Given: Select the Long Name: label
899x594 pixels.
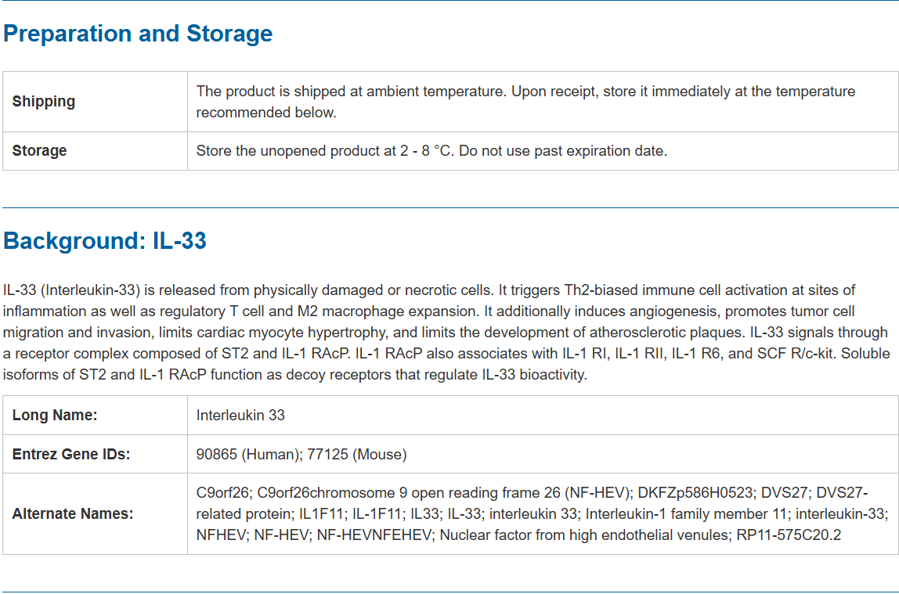Looking at the screenshot, I should click(55, 416).
